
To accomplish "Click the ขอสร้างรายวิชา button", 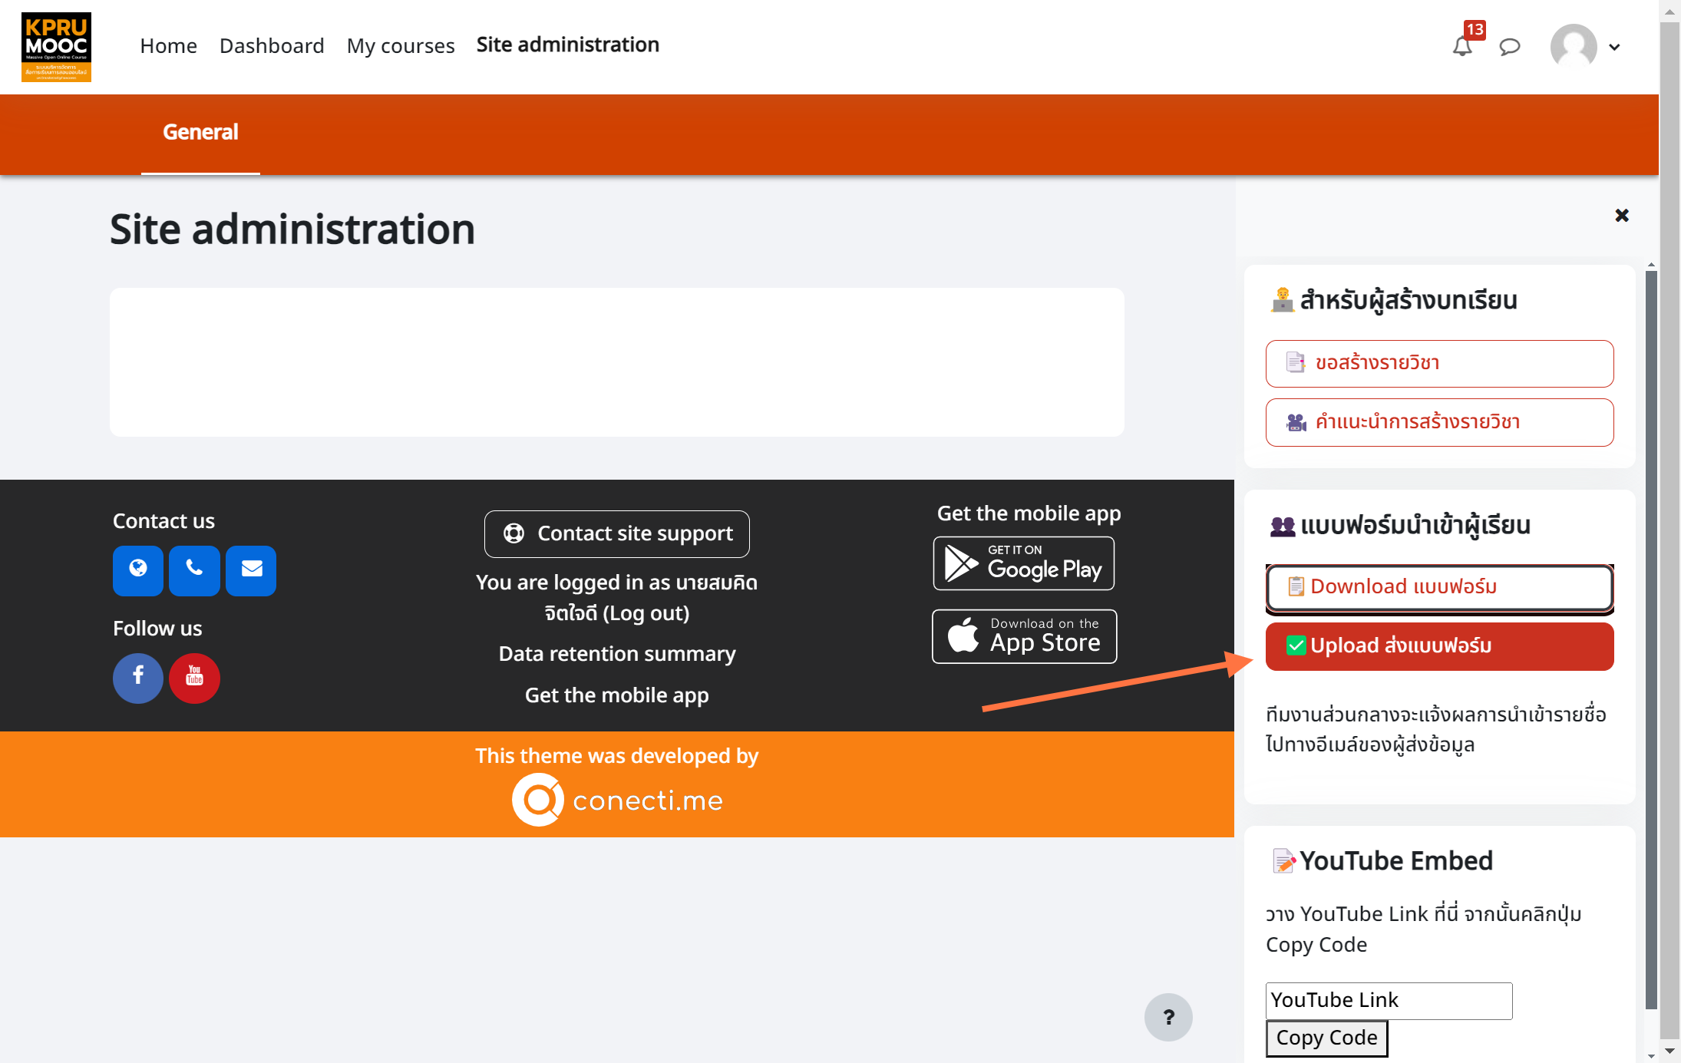I will 1439,363.
